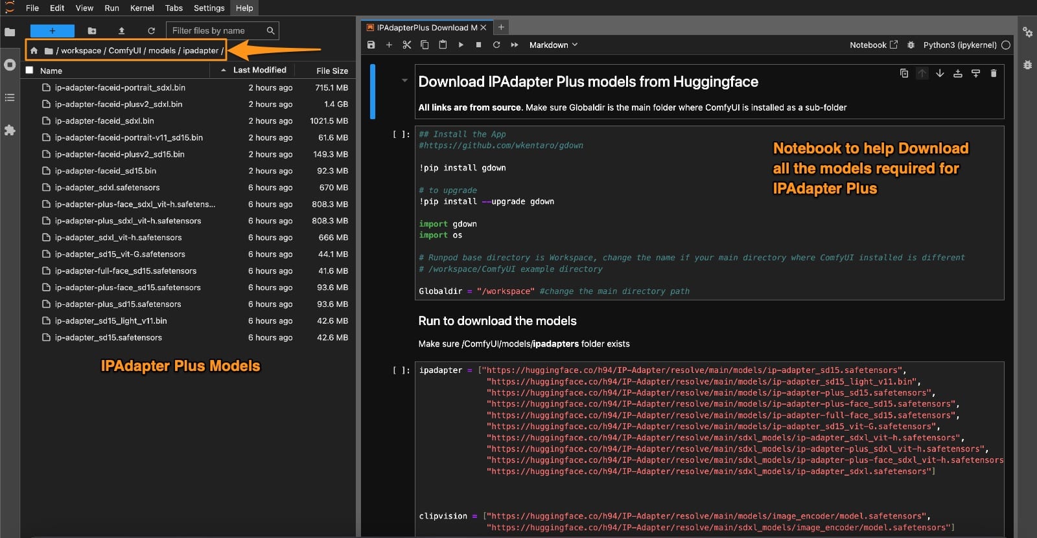This screenshot has width=1037, height=538.
Task: Insert a cell below with plus icon
Action: coord(389,45)
